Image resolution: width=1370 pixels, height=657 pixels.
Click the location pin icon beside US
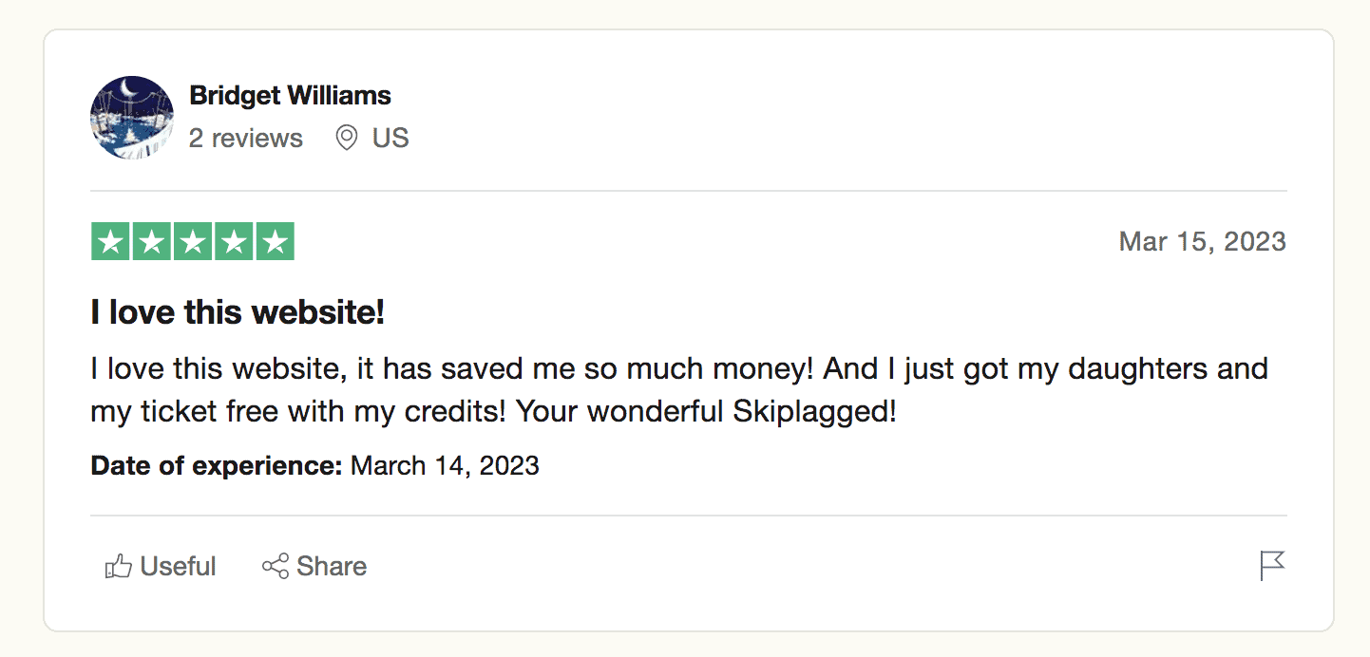point(346,138)
